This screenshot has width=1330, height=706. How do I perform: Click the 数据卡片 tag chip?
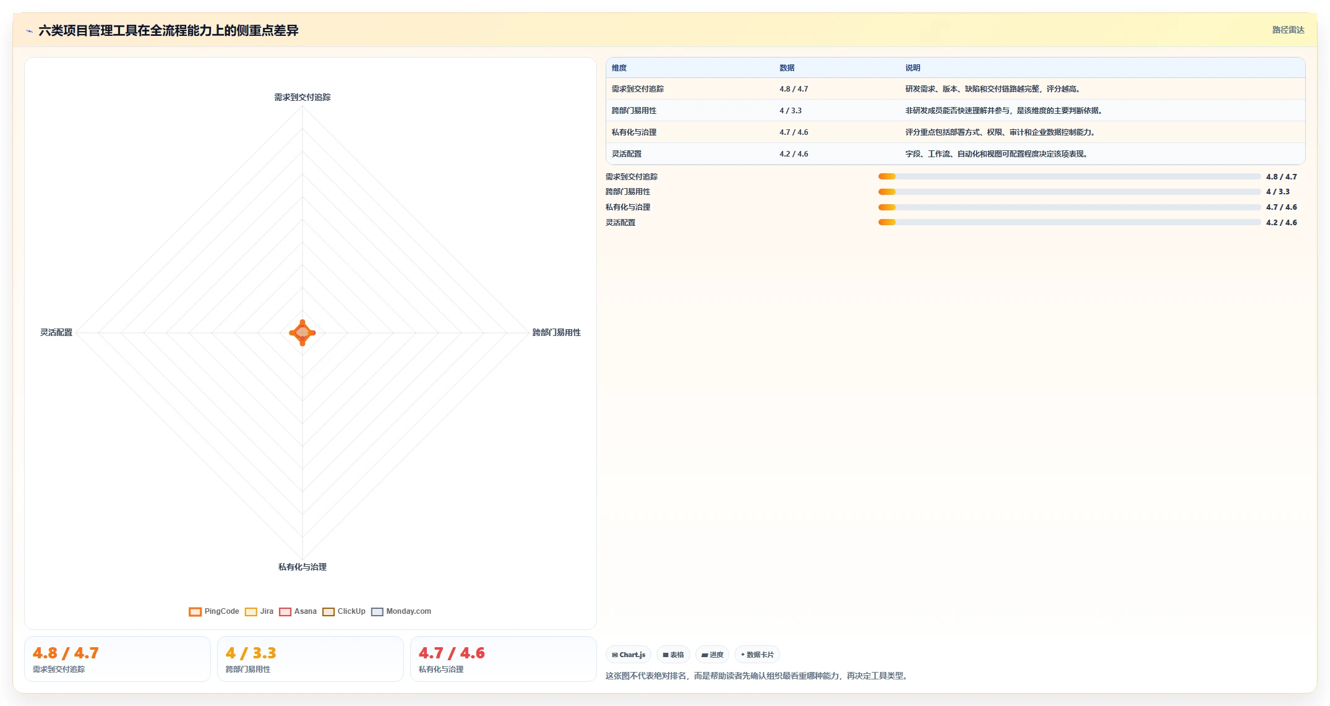[757, 655]
